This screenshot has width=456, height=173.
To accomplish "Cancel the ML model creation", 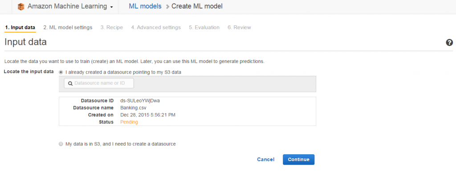I will tap(265, 159).
